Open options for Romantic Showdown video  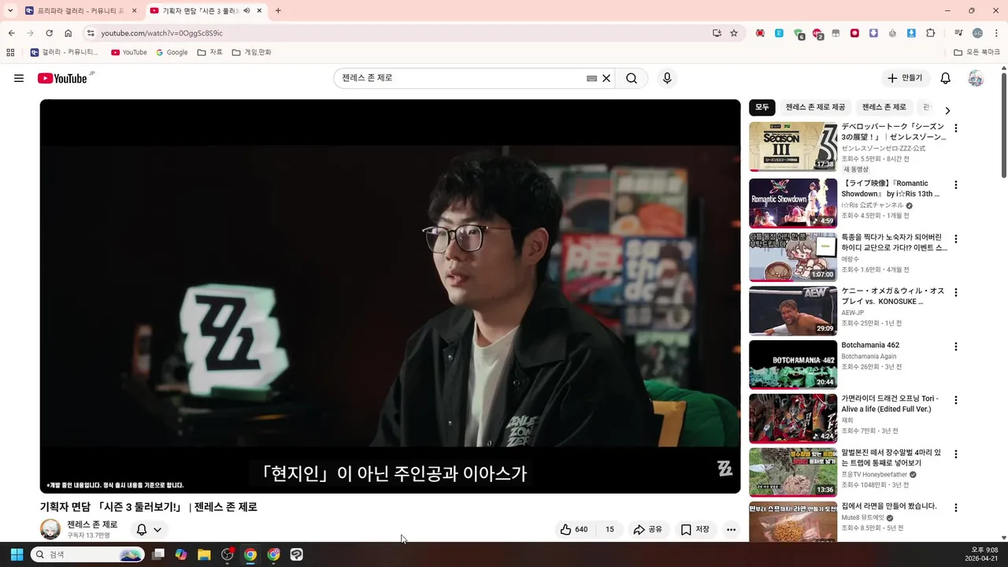coord(956,185)
